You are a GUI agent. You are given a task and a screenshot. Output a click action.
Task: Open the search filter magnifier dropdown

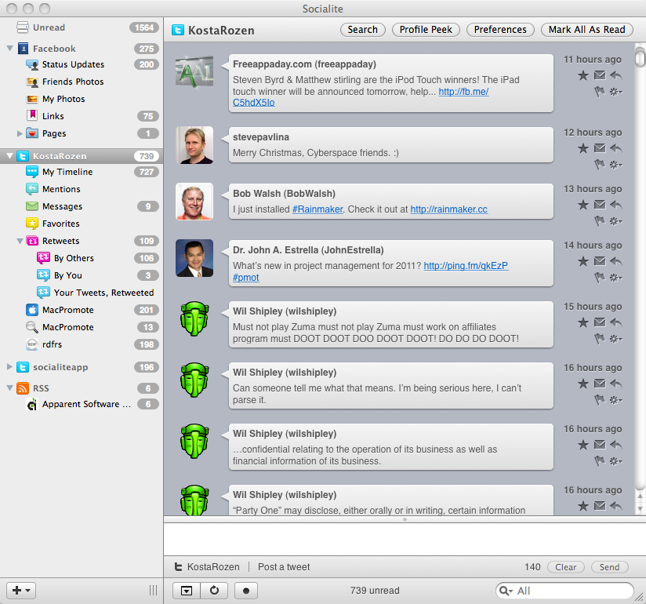pos(506,591)
